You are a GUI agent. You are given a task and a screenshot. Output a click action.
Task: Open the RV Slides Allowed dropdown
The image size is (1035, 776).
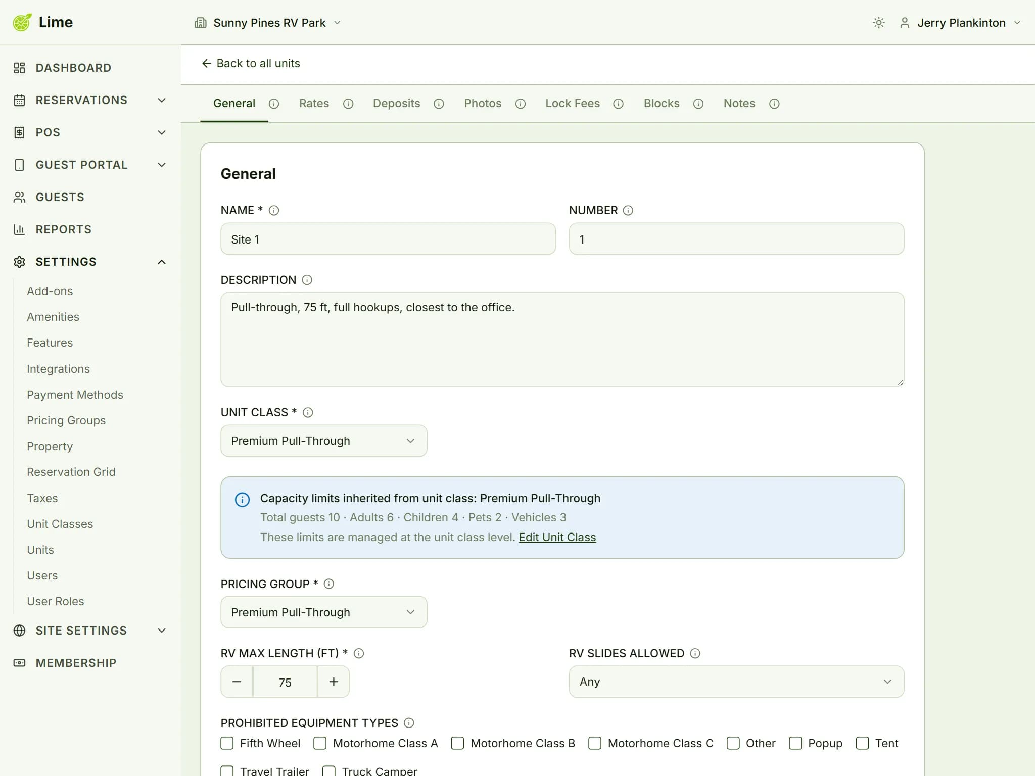pos(736,682)
